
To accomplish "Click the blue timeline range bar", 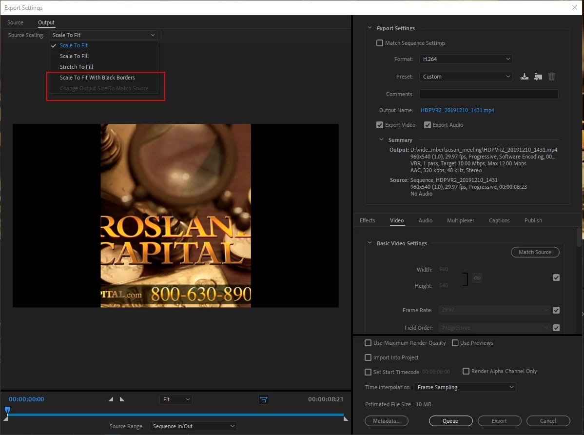I will [175, 414].
